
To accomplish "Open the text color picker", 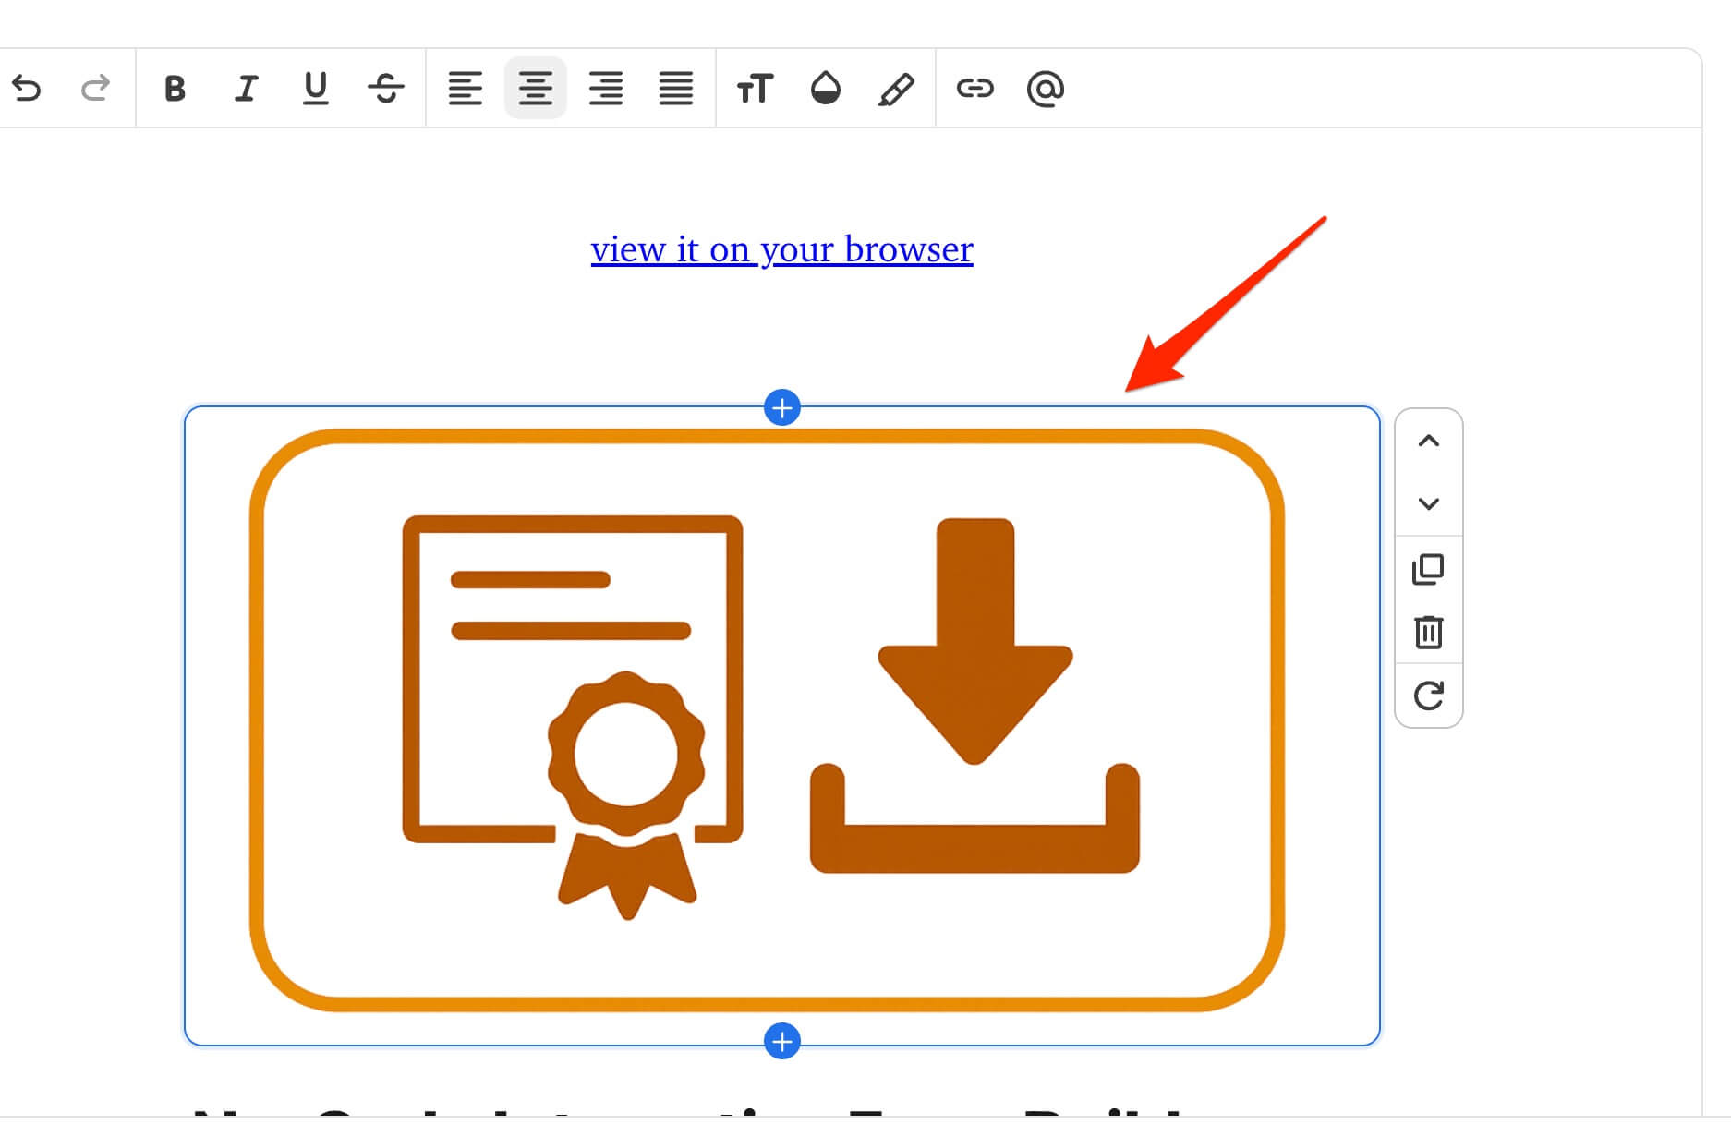I will (825, 89).
